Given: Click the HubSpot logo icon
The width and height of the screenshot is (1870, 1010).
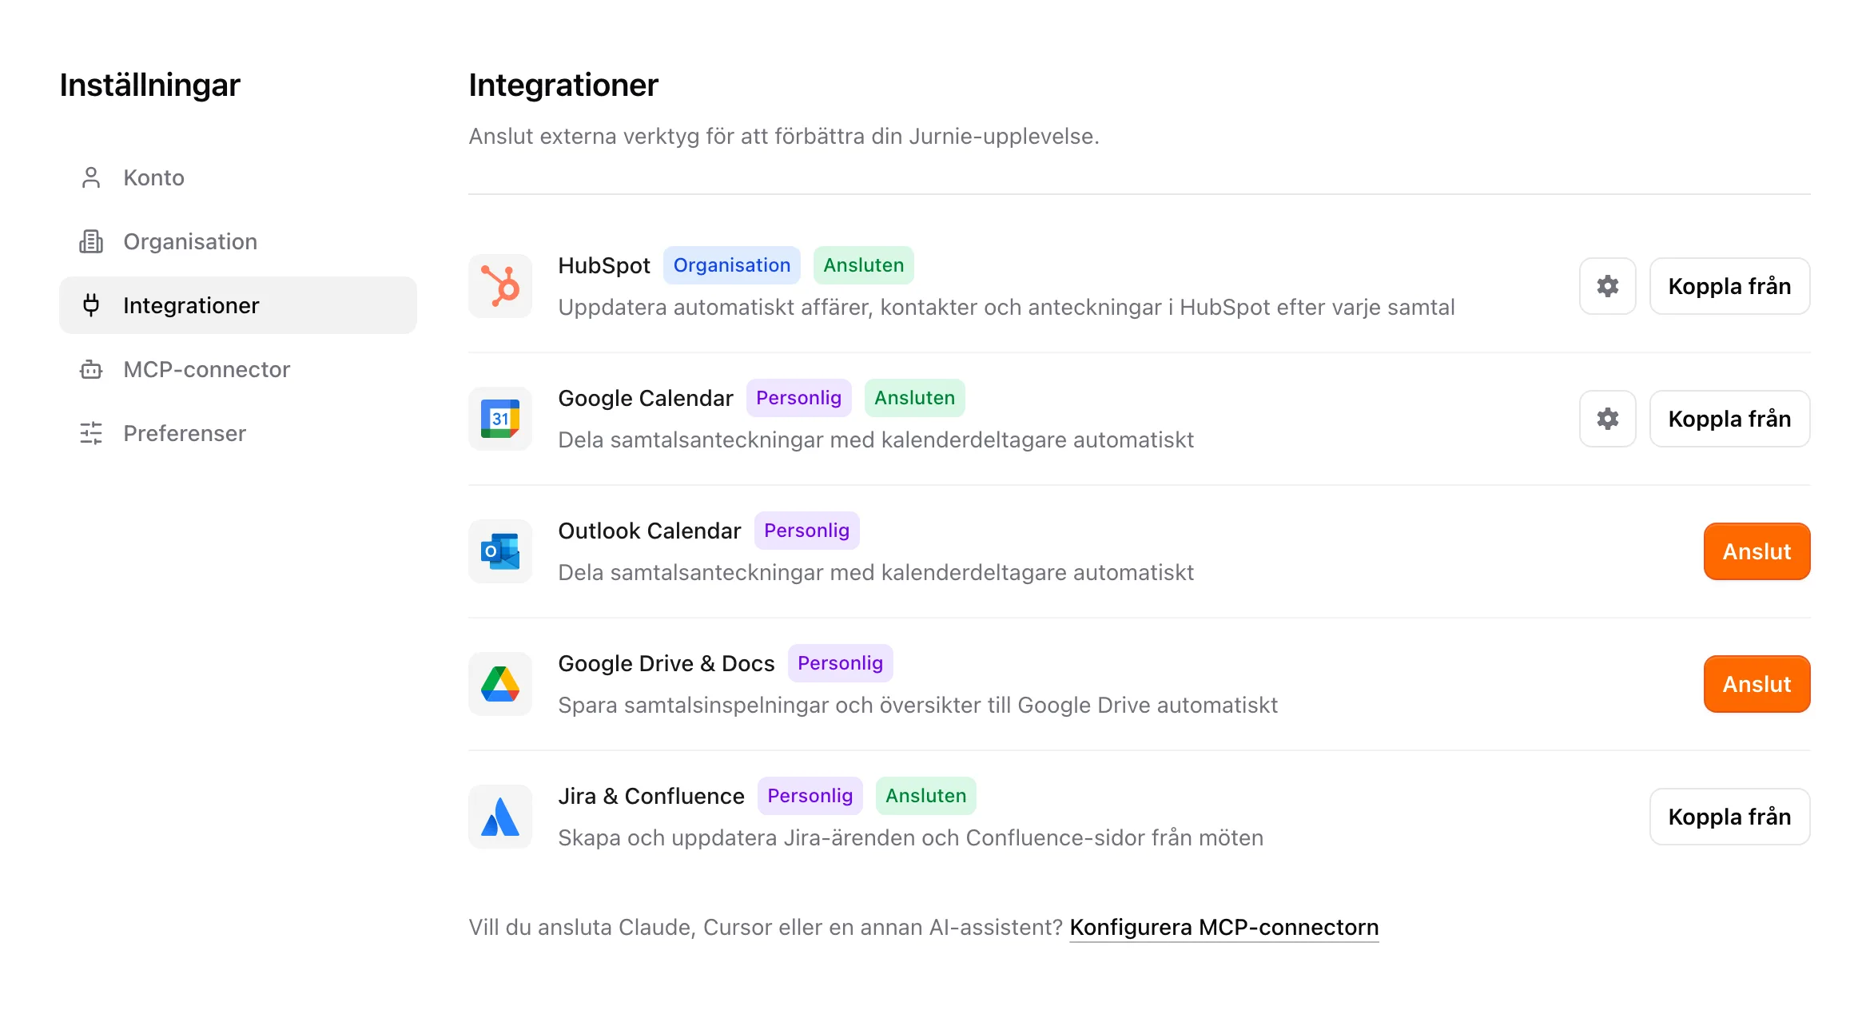Looking at the screenshot, I should [500, 286].
